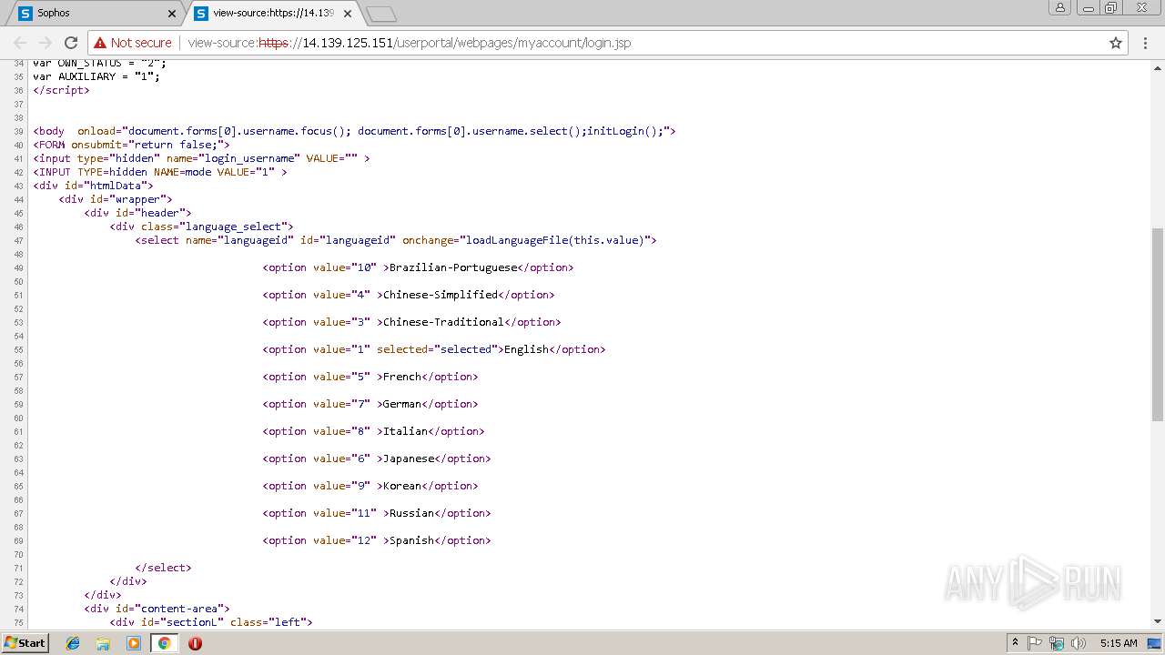1165x655 pixels.
Task: Switch to the Sophos tab
Action: tap(95, 14)
